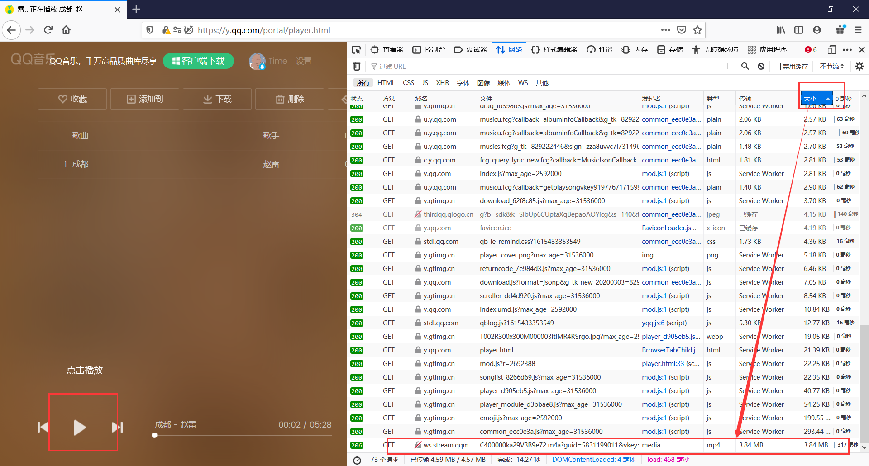The image size is (869, 466).
Task: Bookmark this page with the star icon
Action: [697, 30]
